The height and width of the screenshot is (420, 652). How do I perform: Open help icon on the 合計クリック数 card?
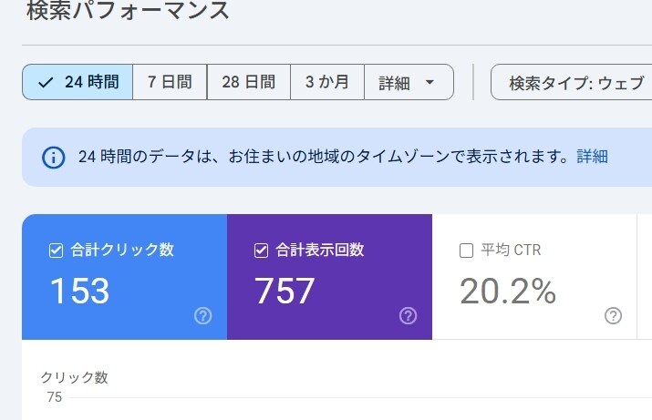[x=203, y=316]
